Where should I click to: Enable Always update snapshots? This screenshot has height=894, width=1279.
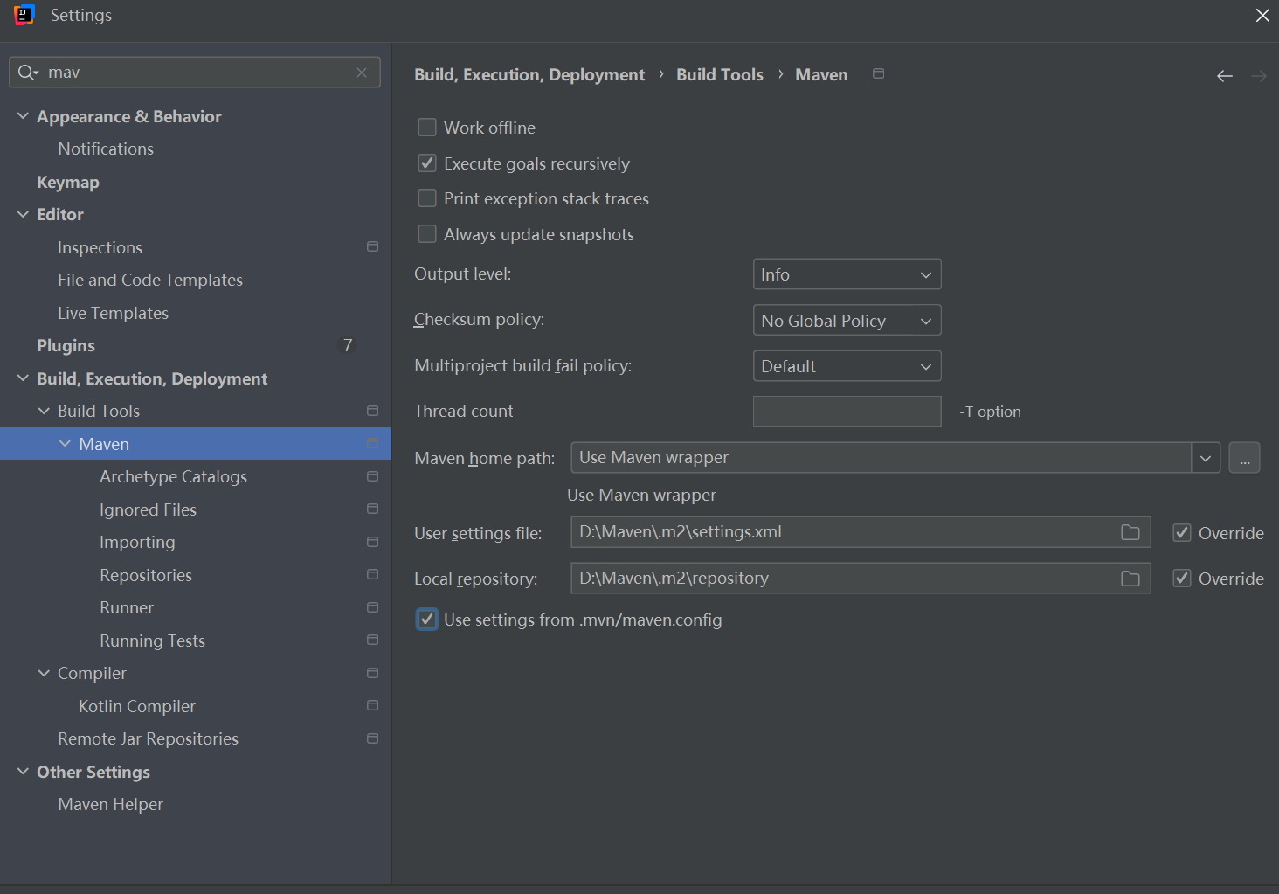[427, 234]
